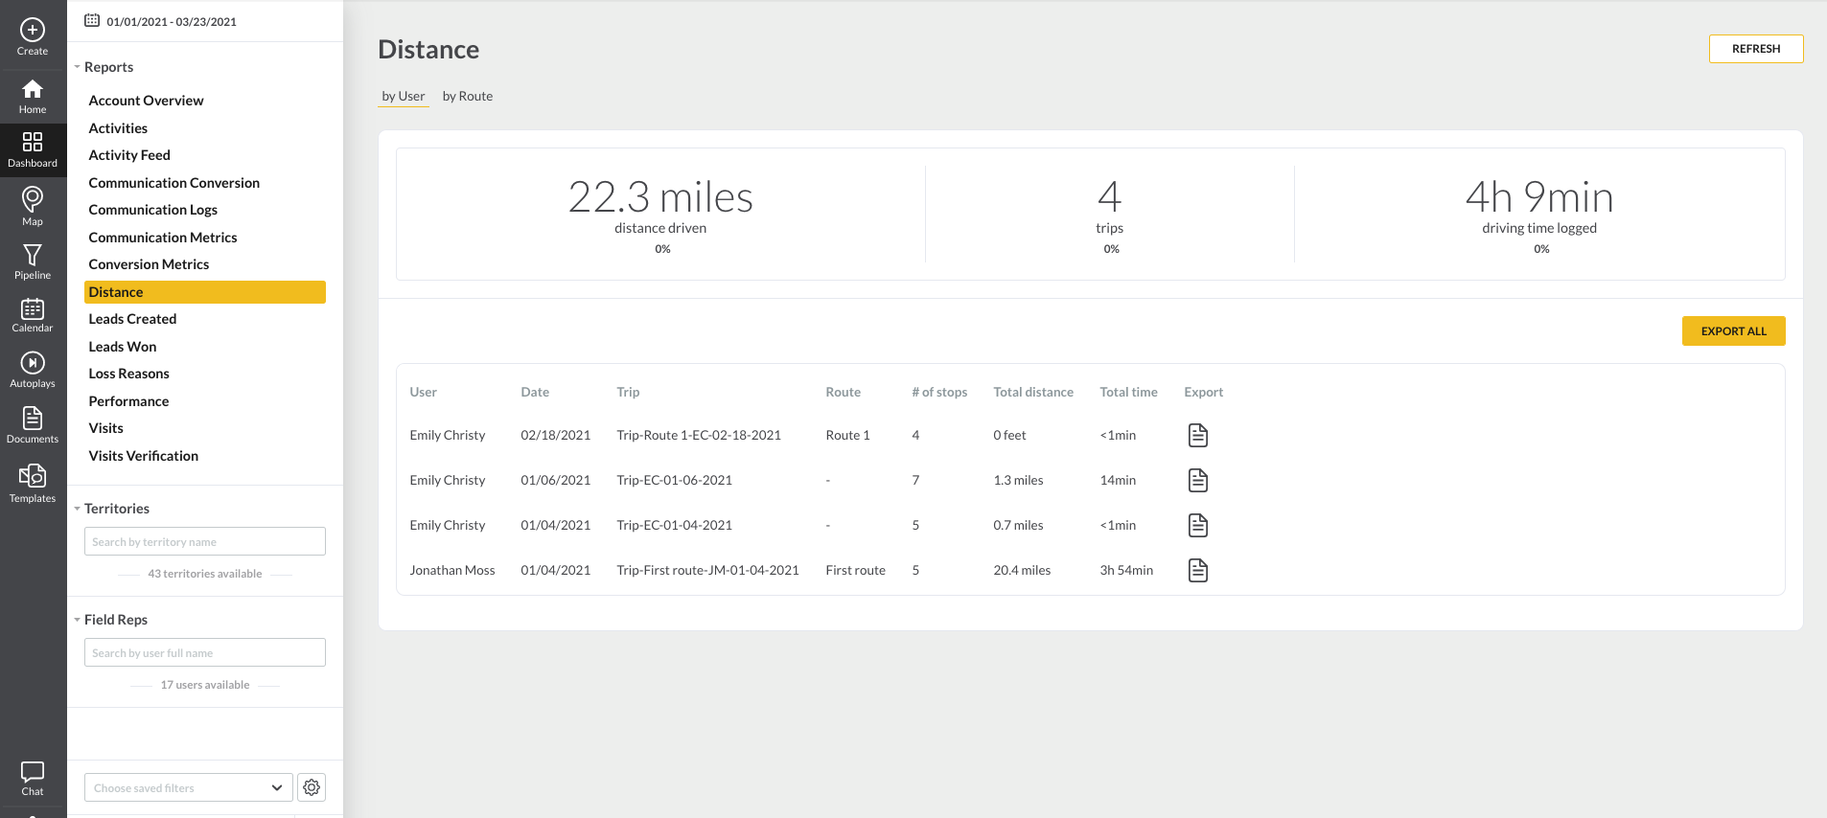Switch to the by Route tab
This screenshot has height=818, width=1827.
coord(467,96)
